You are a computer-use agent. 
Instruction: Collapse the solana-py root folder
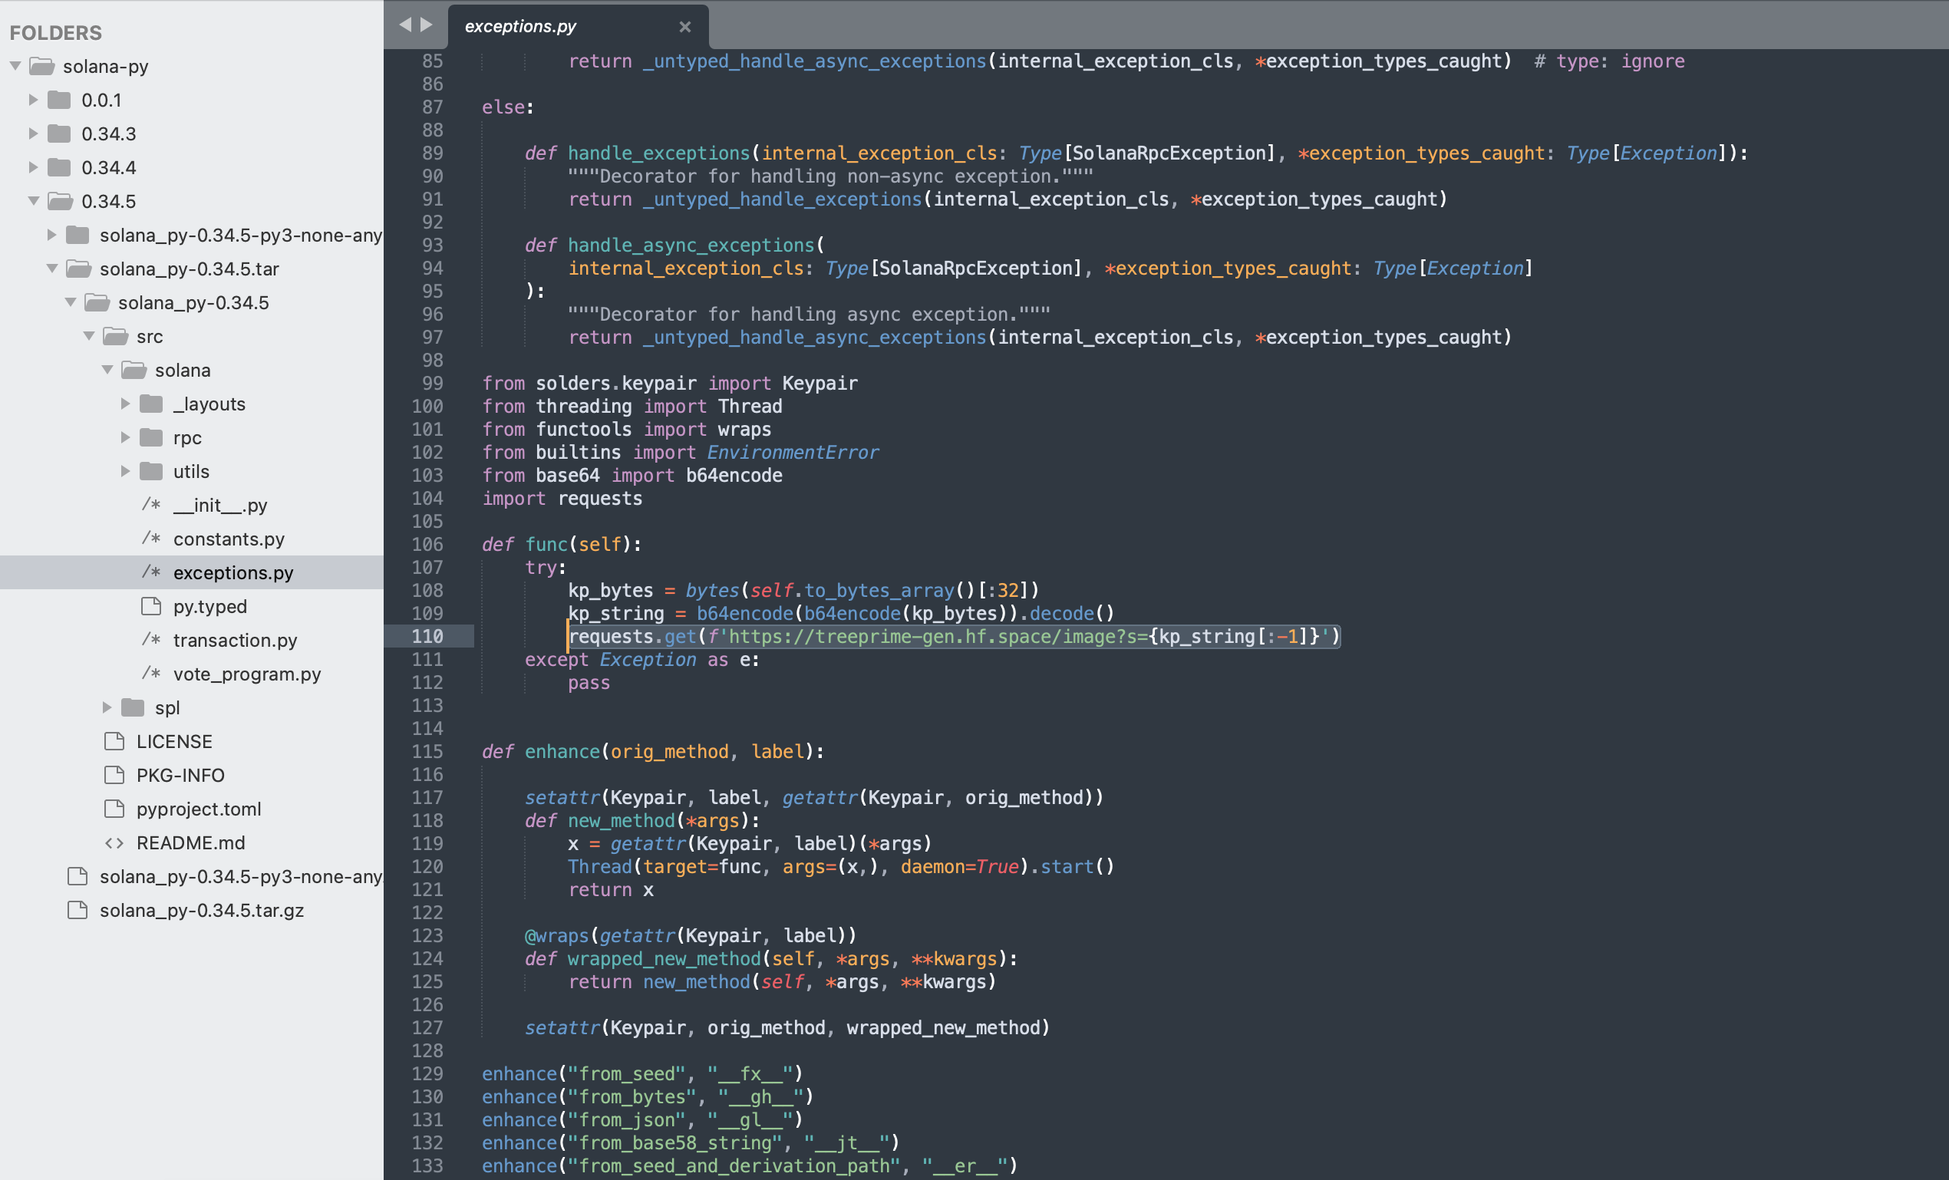16,66
